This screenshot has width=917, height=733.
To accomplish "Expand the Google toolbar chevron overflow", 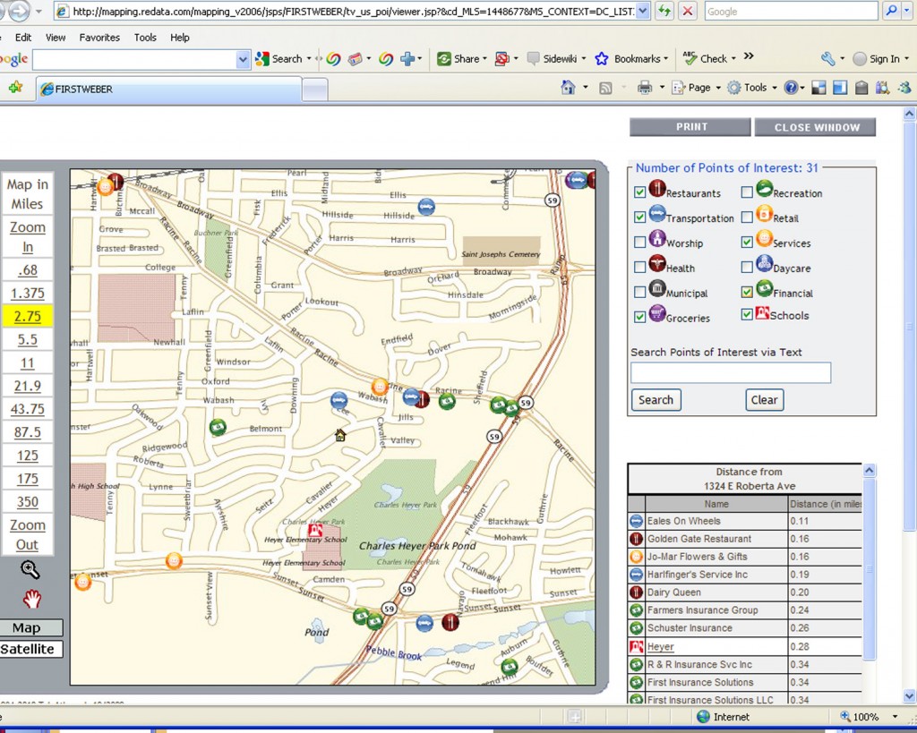I will coord(749,56).
